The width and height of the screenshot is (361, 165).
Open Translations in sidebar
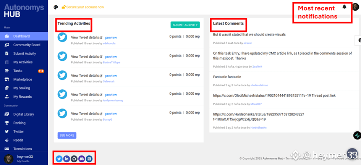24,149
